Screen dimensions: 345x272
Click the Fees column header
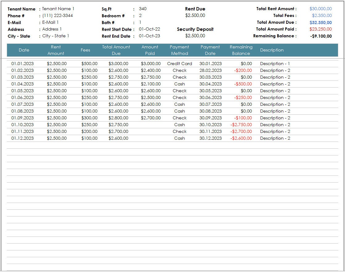coord(85,50)
